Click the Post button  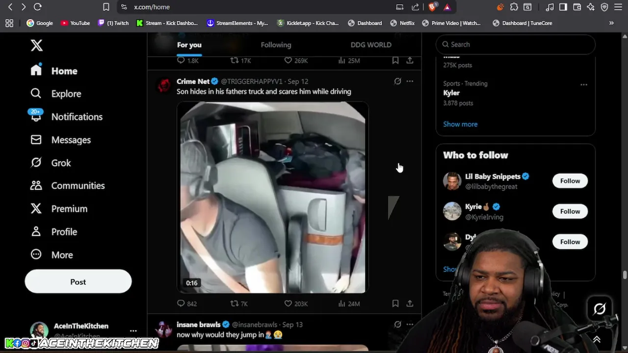78,281
